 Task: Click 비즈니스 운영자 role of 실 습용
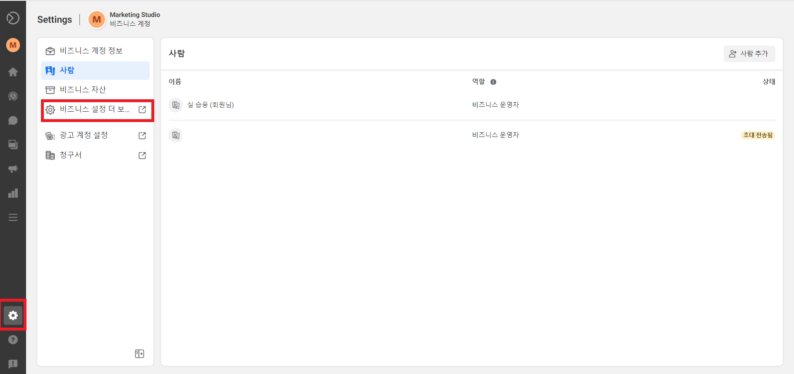click(495, 105)
